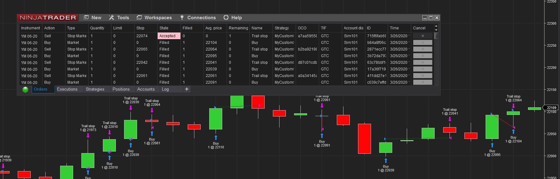Select OCO value a7aa5955 cell
This screenshot has width=560, height=179.
click(307, 36)
